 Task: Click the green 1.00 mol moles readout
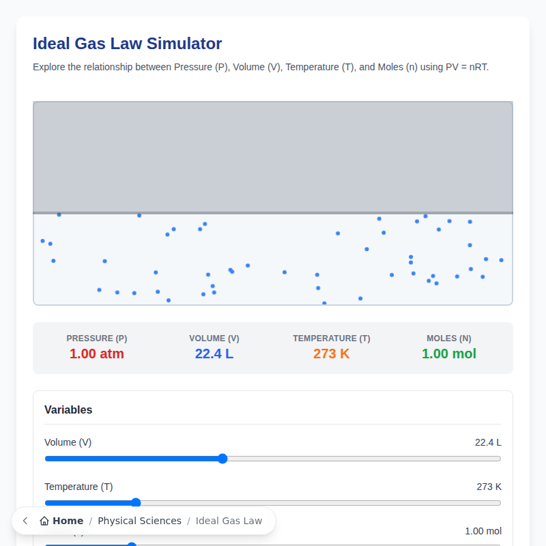click(449, 354)
